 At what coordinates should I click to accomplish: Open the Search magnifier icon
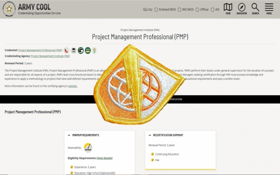click(x=255, y=9)
